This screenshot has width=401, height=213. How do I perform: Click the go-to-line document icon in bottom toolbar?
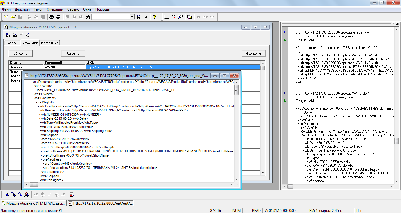click(72, 194)
